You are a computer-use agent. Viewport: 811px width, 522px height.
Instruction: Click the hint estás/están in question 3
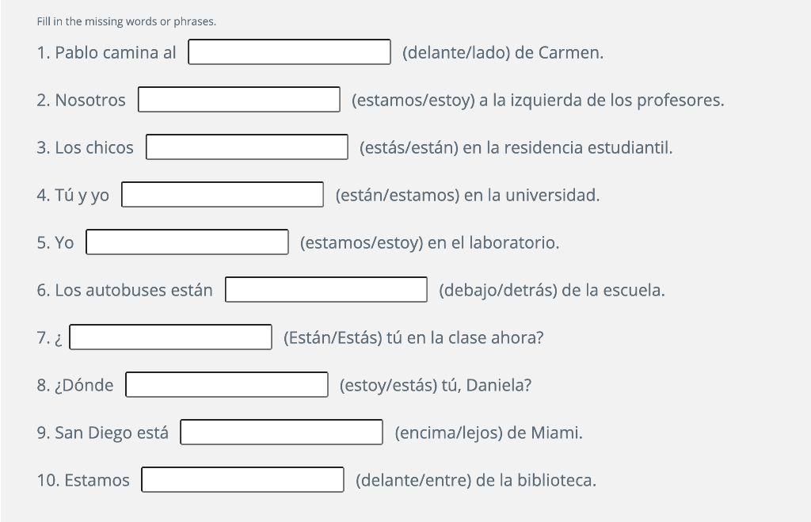click(406, 147)
